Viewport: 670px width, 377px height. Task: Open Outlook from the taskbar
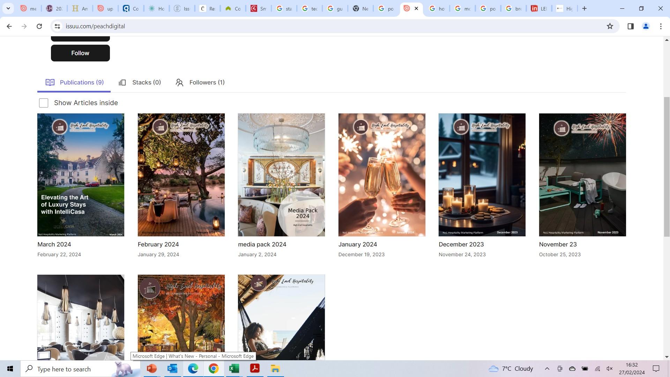[172, 369]
